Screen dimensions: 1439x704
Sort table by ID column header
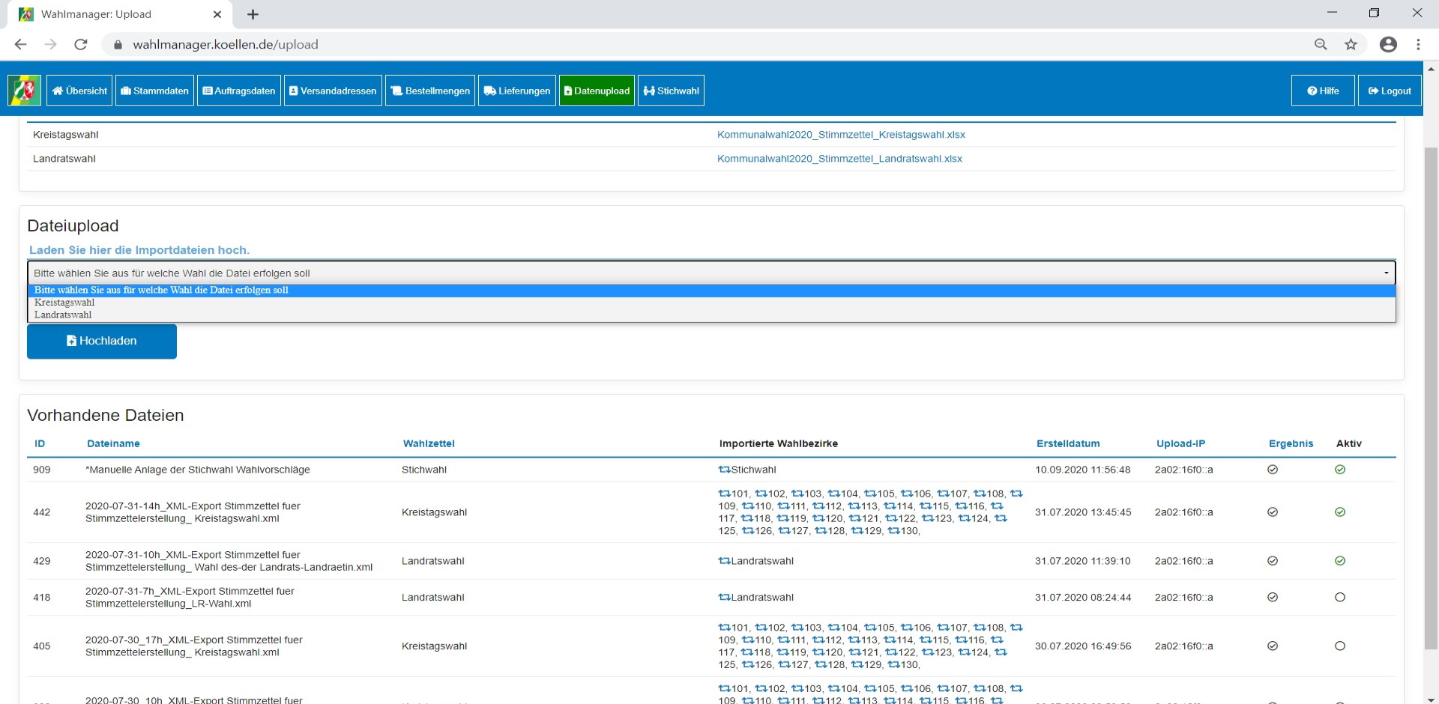click(x=40, y=443)
